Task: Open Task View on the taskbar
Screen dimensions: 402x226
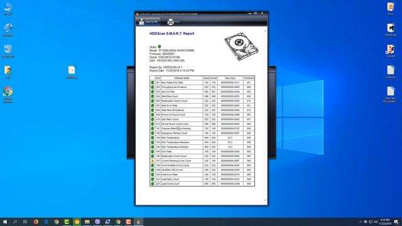Action: click(x=25, y=222)
